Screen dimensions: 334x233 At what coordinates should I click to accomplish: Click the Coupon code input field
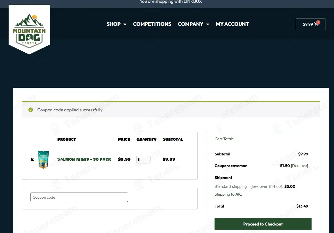point(79,197)
